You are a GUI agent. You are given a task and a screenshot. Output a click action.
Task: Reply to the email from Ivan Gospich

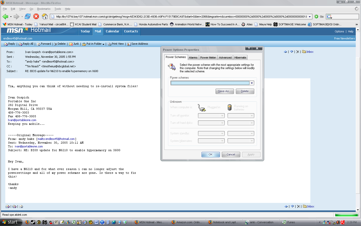click(x=10, y=44)
